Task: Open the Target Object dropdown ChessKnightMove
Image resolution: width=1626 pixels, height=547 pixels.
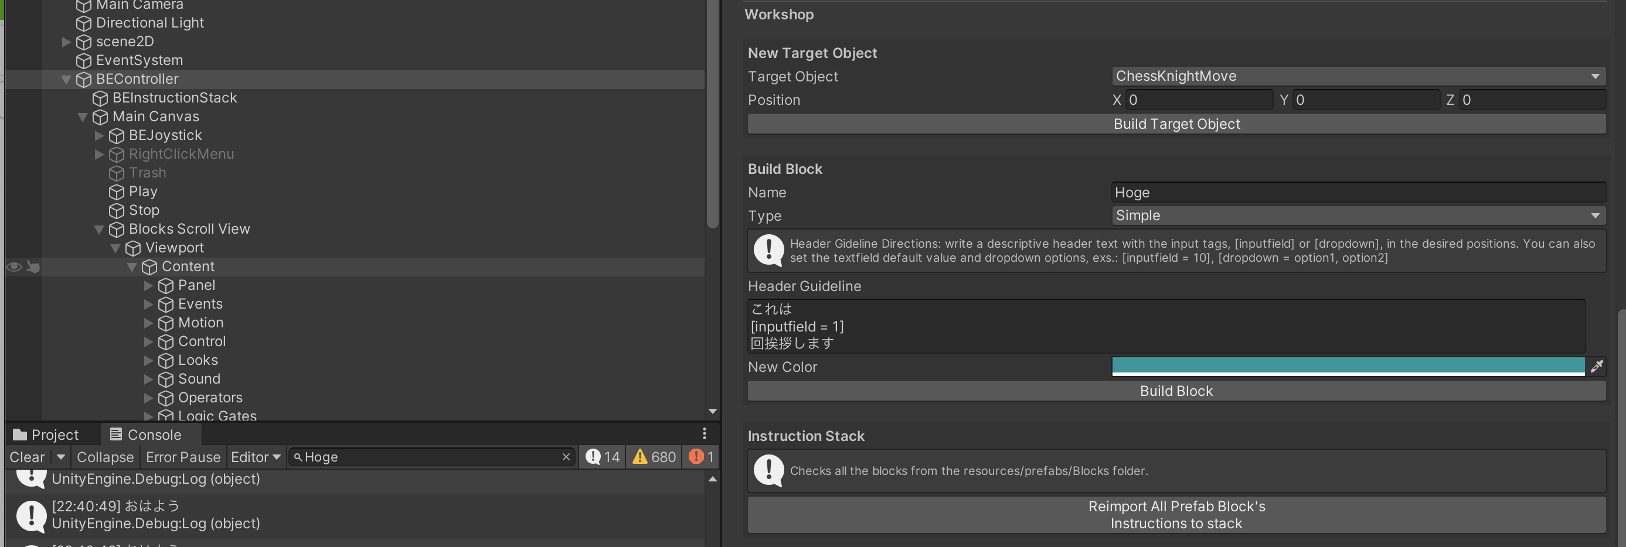Action: coord(1358,76)
